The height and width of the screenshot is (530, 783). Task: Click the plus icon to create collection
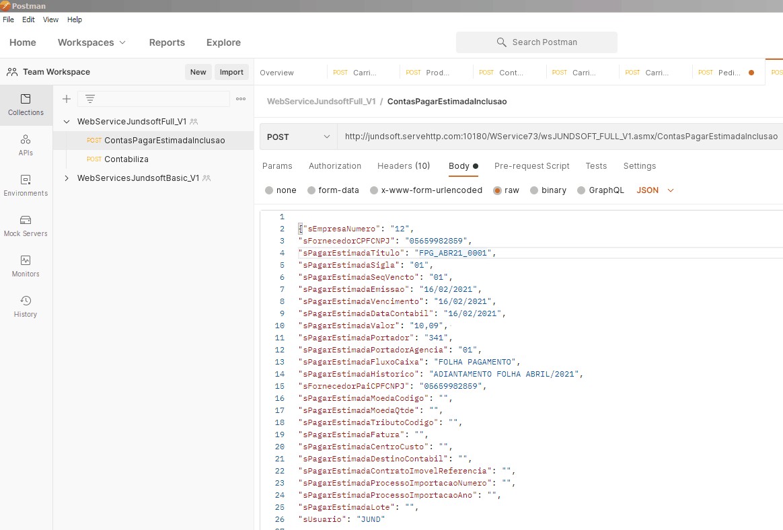click(x=67, y=99)
